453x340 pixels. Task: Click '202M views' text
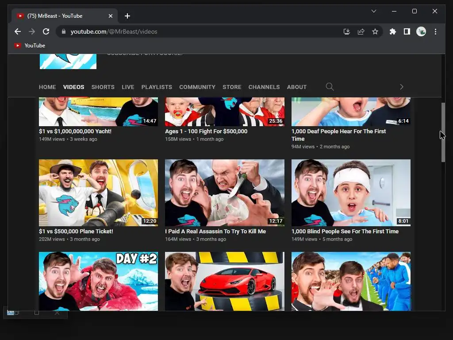point(52,239)
